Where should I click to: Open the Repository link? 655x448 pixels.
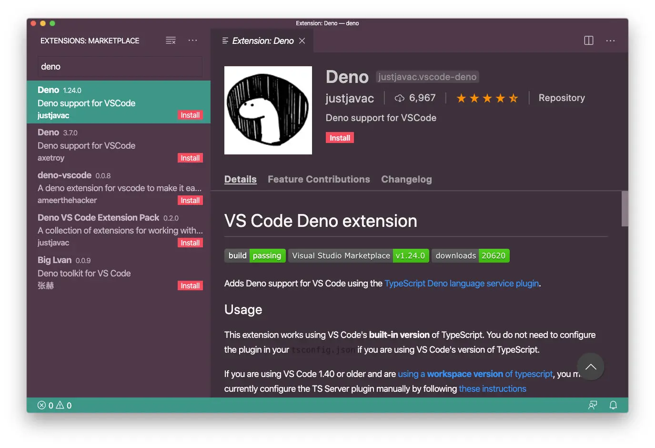562,98
